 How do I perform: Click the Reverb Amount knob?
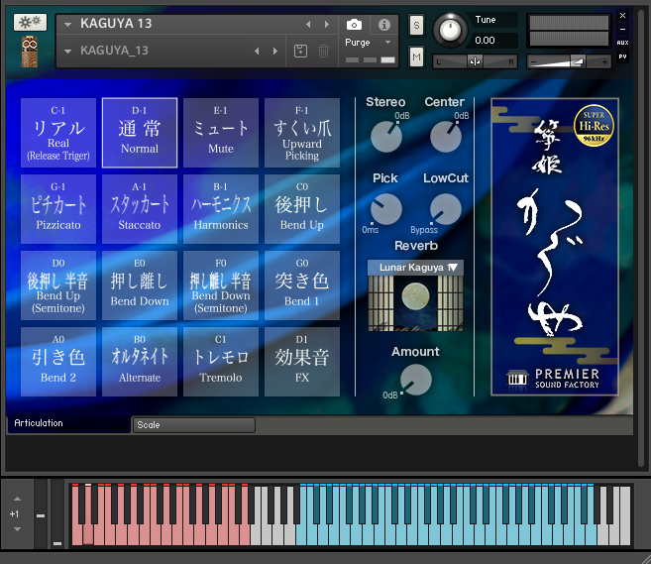pos(415,380)
